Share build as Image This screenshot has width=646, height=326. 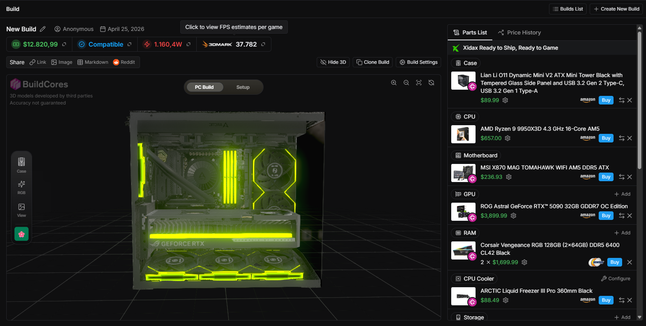(62, 62)
